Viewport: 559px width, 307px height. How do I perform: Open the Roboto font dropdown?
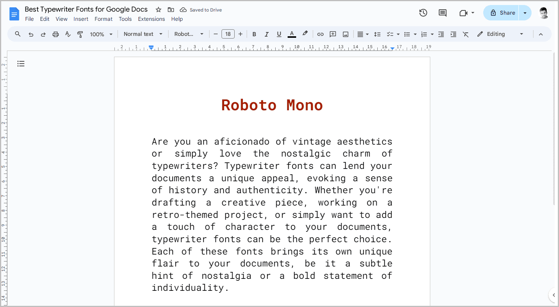189,34
